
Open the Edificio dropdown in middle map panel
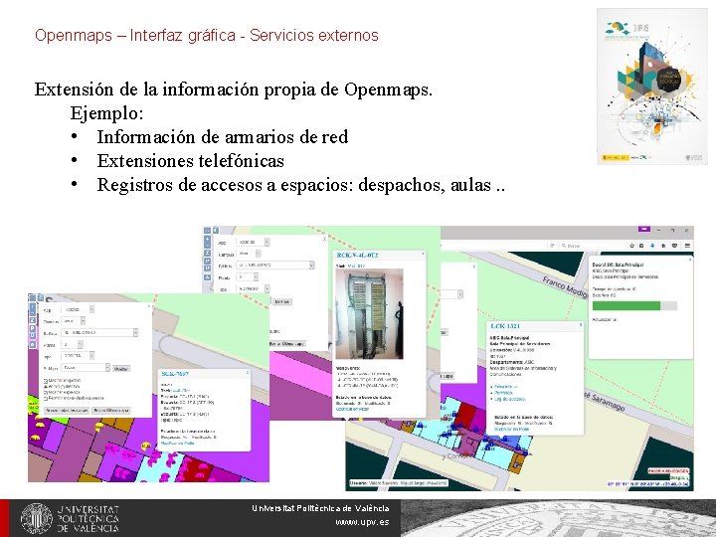point(275,265)
